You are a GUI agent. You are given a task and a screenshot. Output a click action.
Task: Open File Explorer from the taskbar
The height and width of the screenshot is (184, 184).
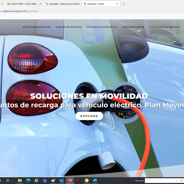(20, 180)
